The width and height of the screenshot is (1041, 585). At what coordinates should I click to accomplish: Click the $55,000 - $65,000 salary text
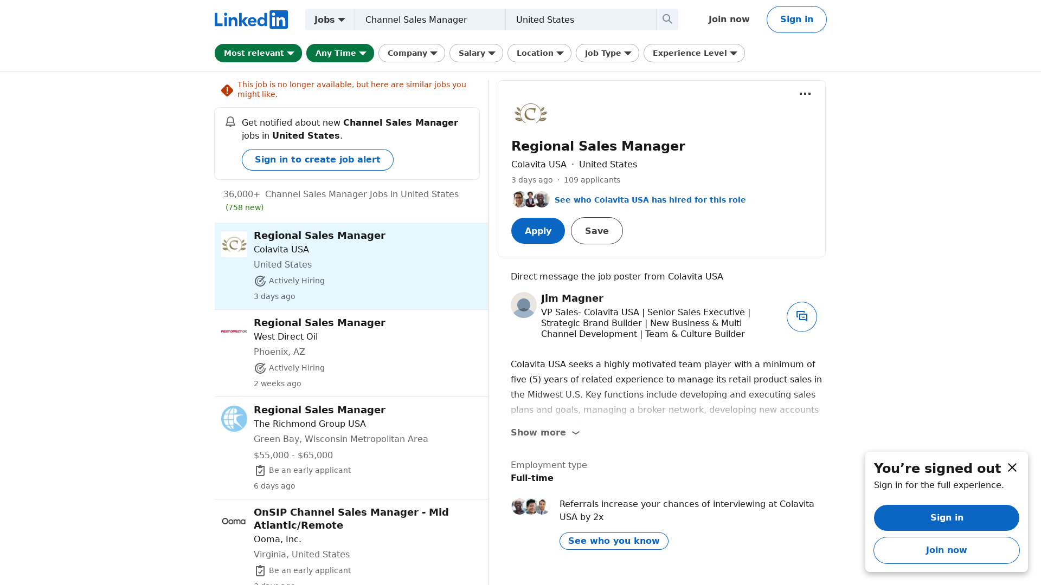click(x=293, y=456)
